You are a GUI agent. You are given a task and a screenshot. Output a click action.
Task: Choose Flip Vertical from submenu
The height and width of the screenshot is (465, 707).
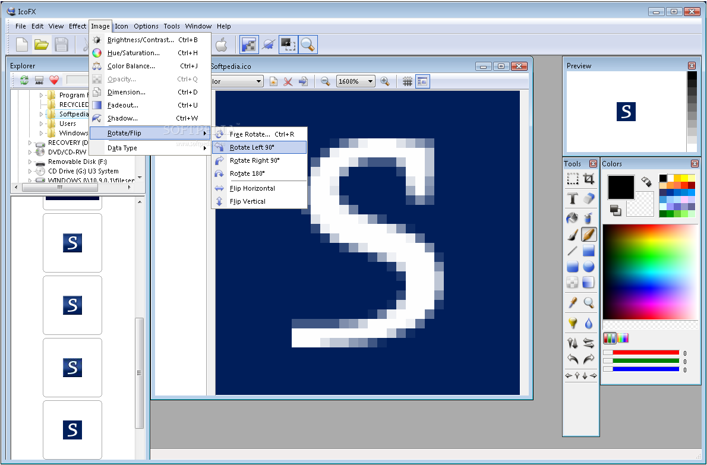click(259, 201)
